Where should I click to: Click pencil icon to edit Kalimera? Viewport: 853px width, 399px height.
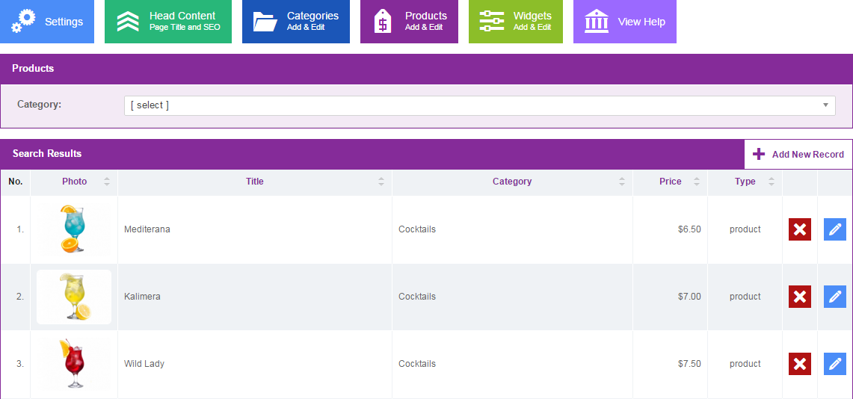[834, 297]
